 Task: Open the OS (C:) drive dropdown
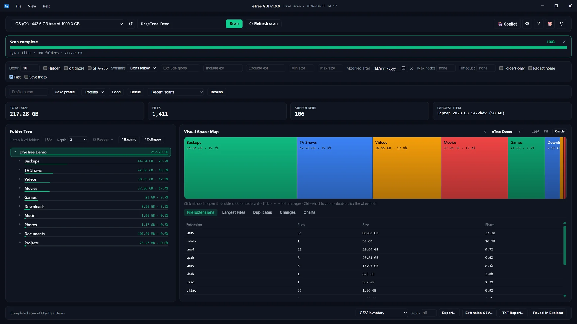click(68, 24)
